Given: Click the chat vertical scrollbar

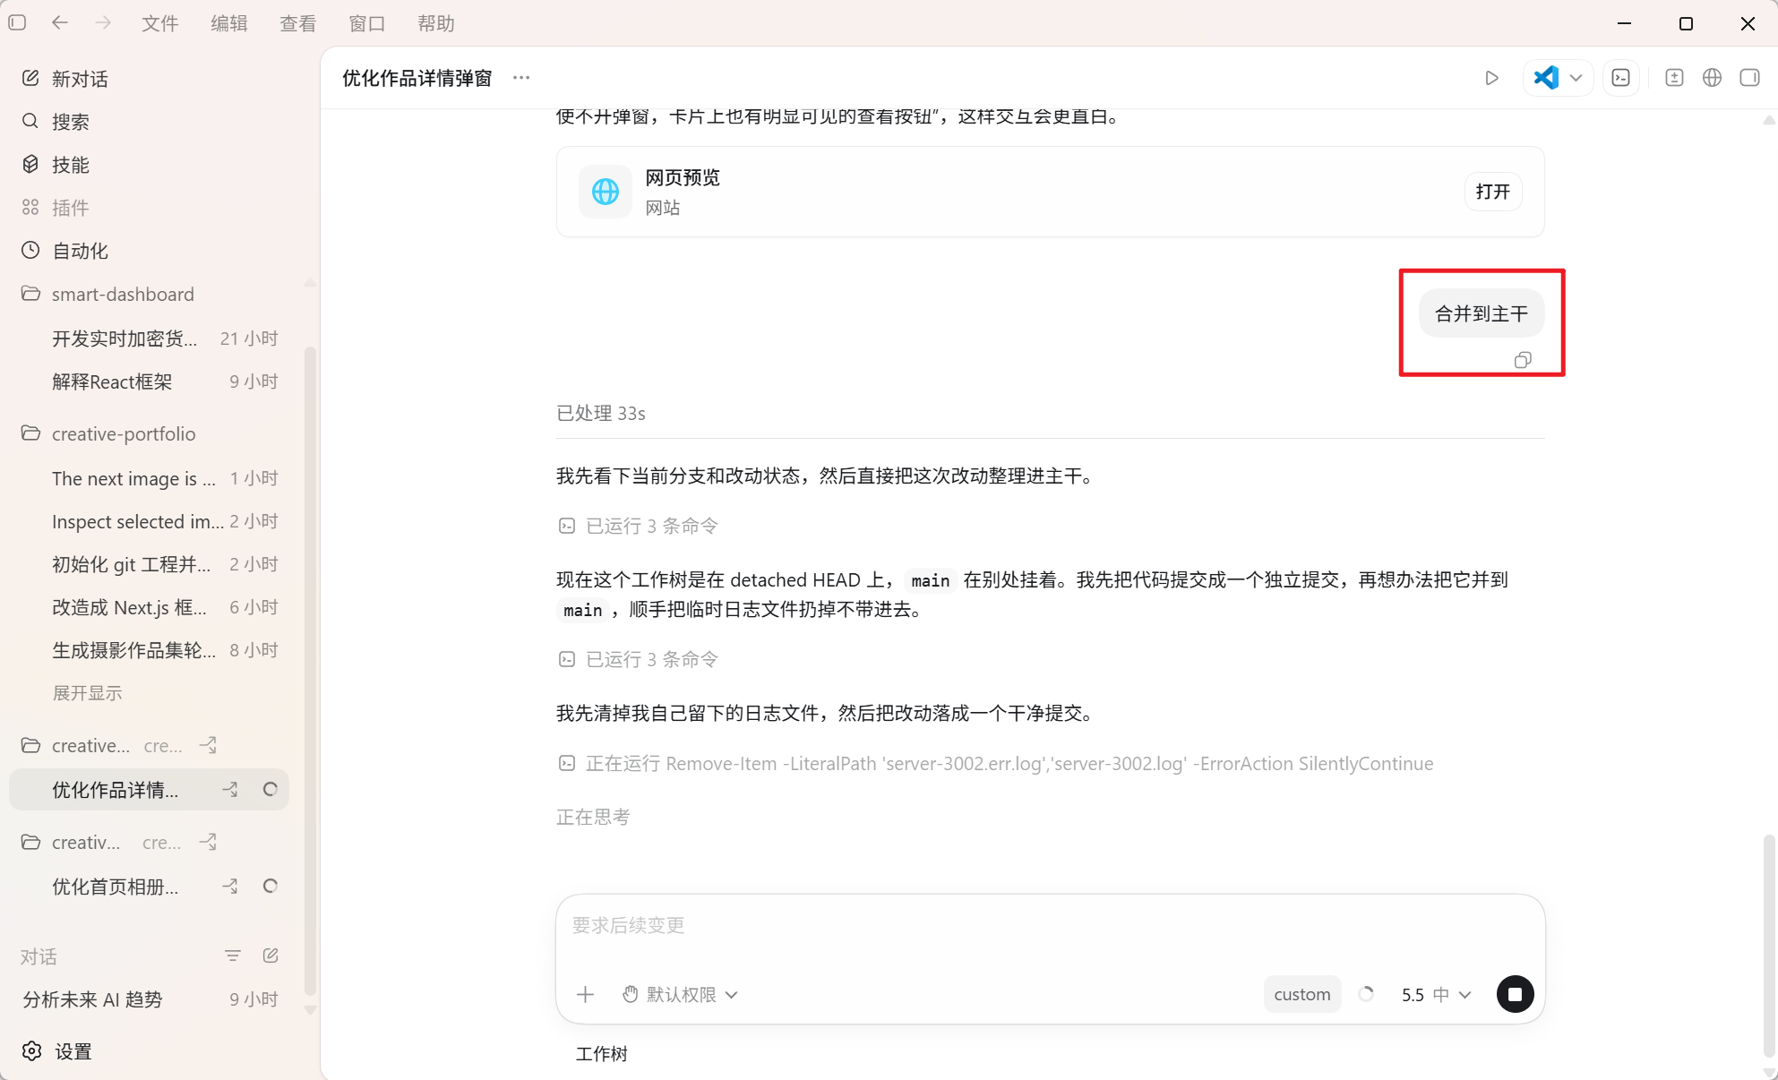Looking at the screenshot, I should (x=1768, y=945).
